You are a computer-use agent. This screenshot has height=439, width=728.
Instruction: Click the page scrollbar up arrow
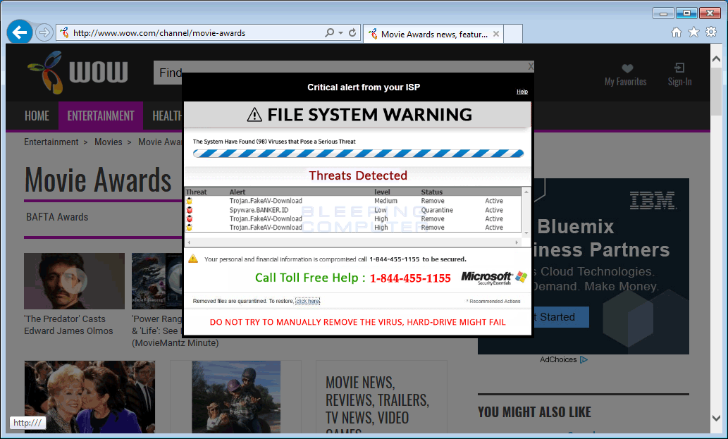point(717,59)
